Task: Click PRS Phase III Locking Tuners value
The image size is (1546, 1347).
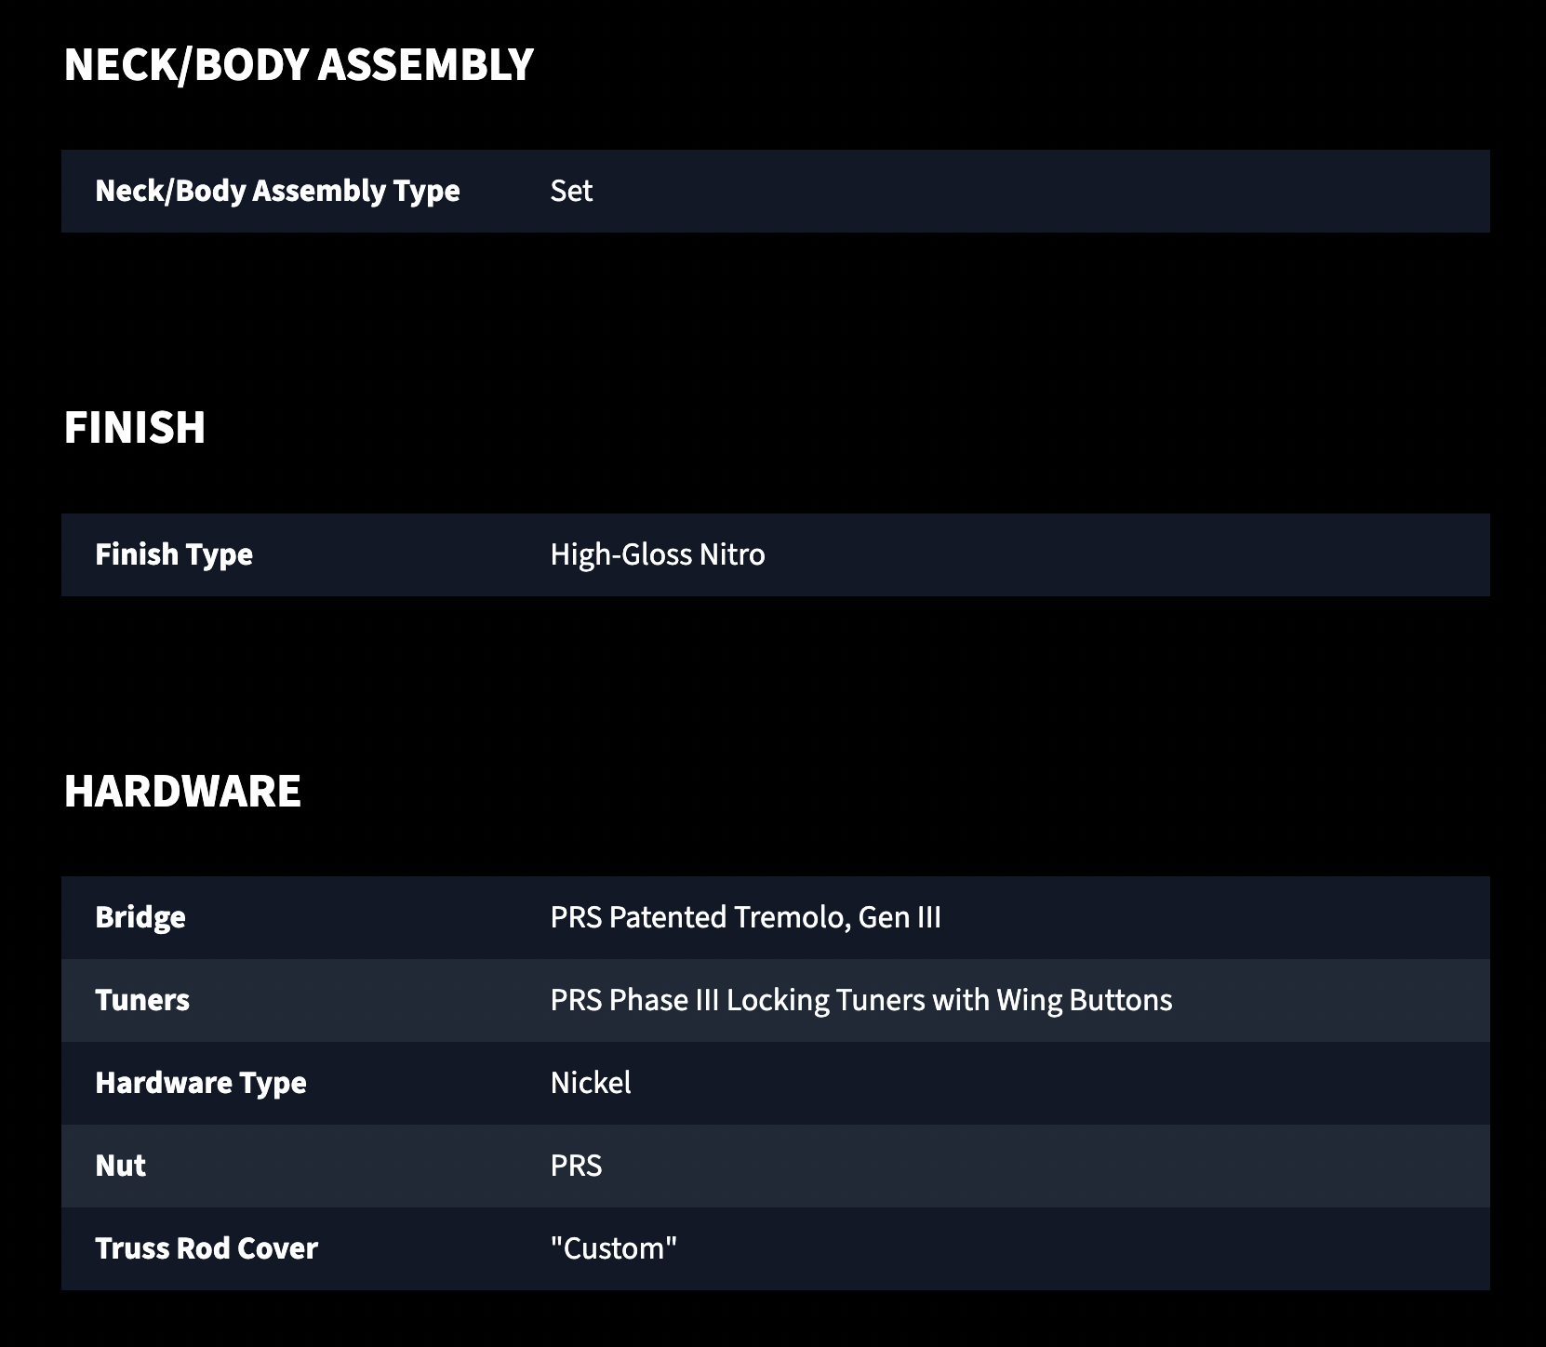Action: [861, 1000]
